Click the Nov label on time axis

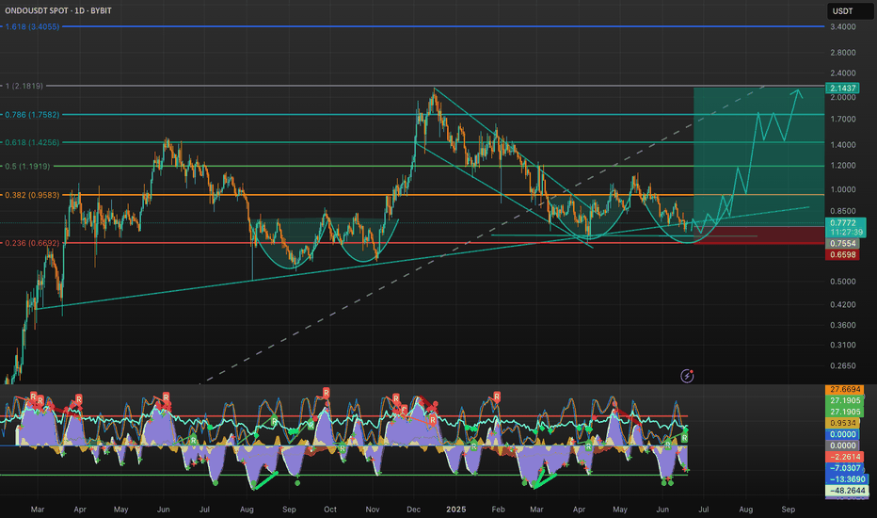click(373, 509)
